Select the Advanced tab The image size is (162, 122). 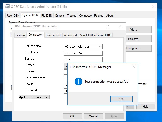pyautogui.click(x=70, y=35)
